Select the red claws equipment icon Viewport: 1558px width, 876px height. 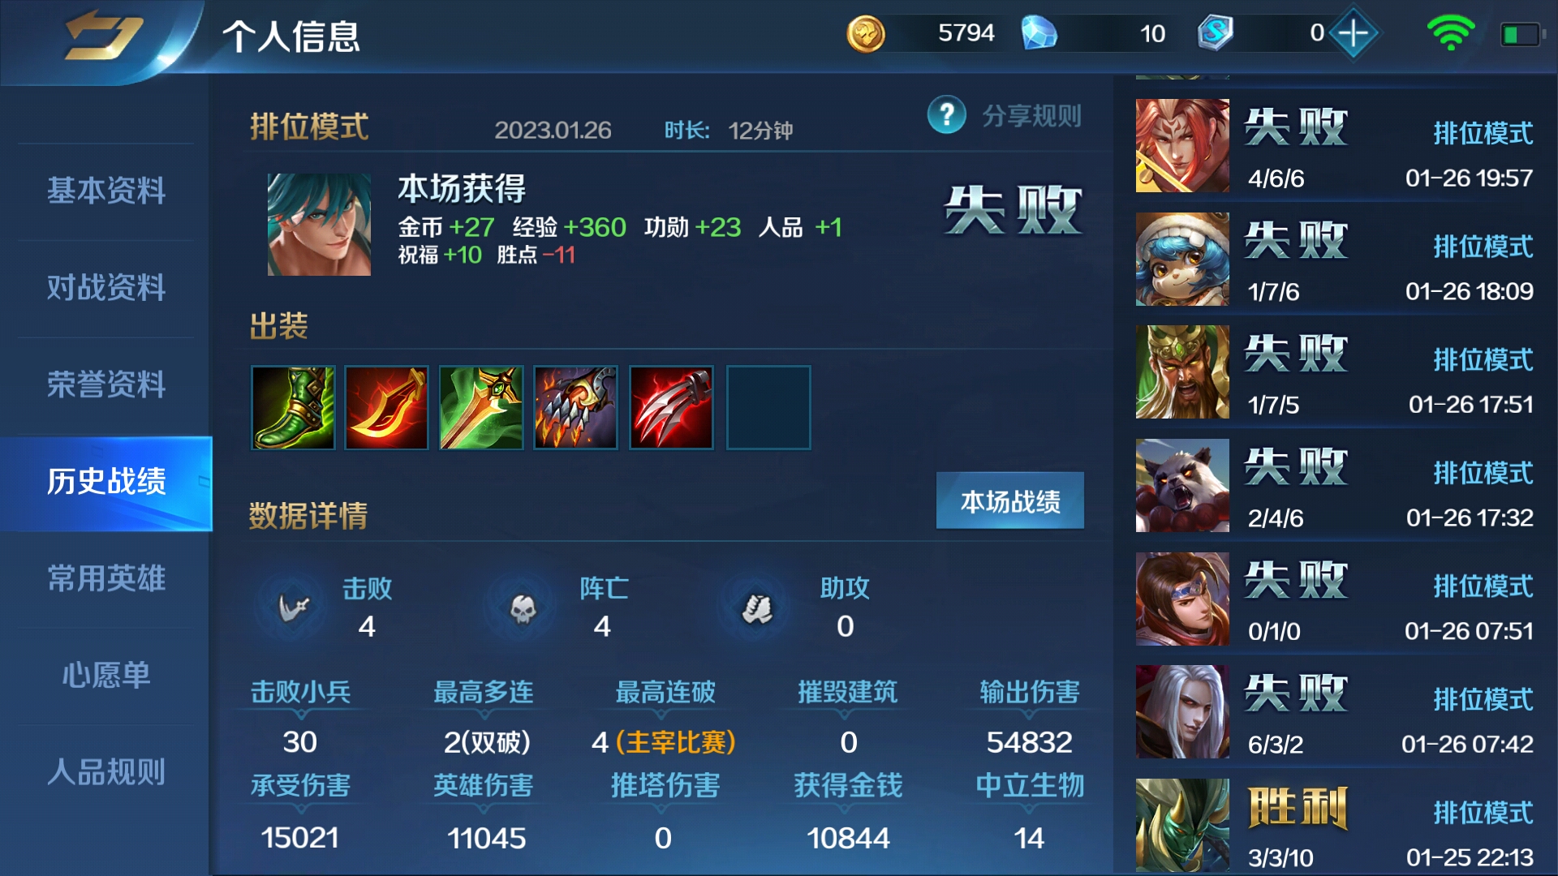(x=671, y=407)
